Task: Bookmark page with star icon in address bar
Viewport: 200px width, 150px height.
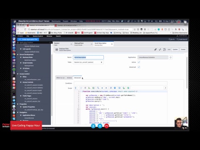Action: click(x=135, y=29)
